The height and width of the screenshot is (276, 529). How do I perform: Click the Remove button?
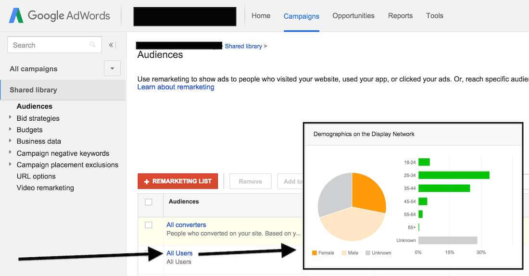(251, 181)
